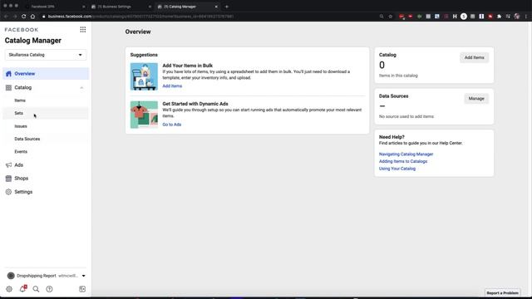Viewport: 532px width, 299px height.
Task: Open Events under Catalog
Action: (x=21, y=151)
